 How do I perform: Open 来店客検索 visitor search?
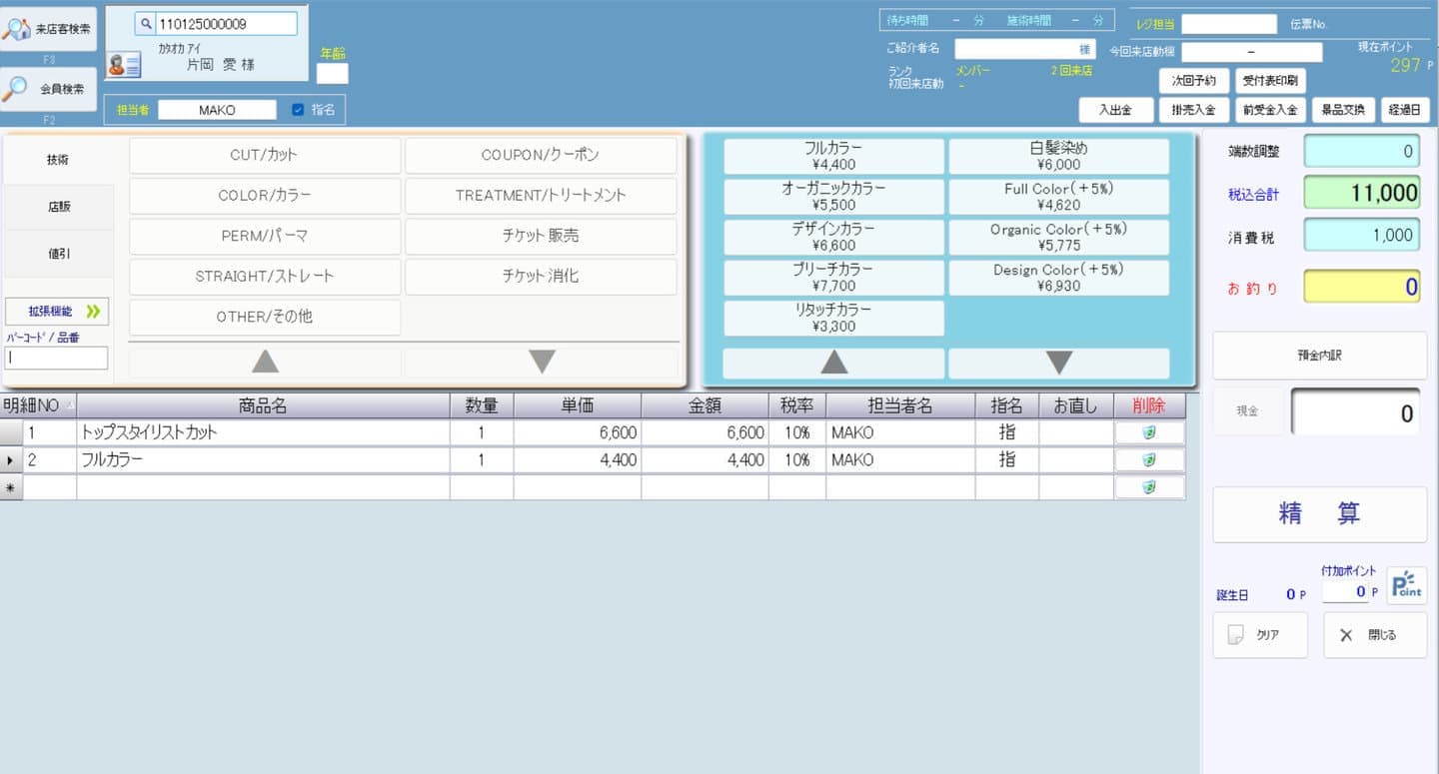tap(49, 29)
